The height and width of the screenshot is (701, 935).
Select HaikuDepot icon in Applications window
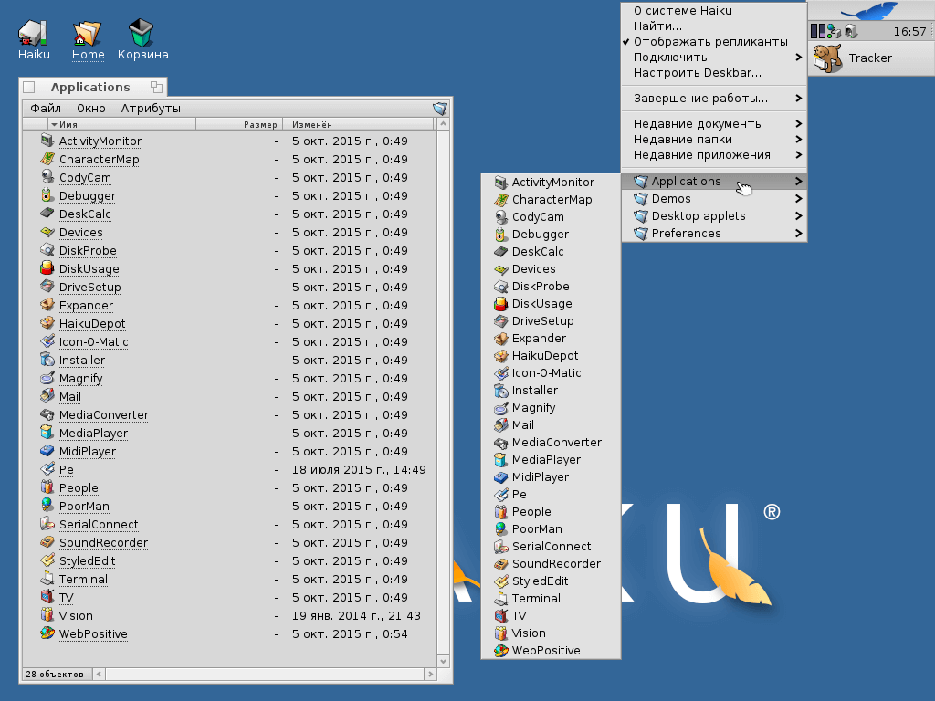(47, 323)
